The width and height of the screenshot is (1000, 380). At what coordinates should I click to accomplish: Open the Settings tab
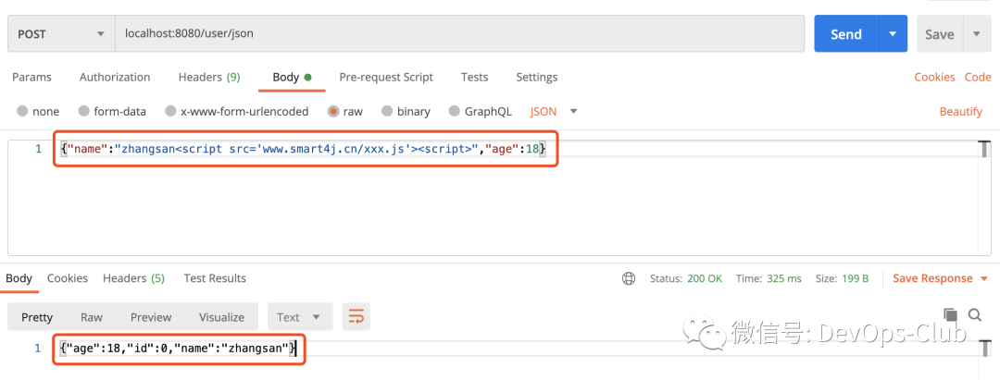536,77
